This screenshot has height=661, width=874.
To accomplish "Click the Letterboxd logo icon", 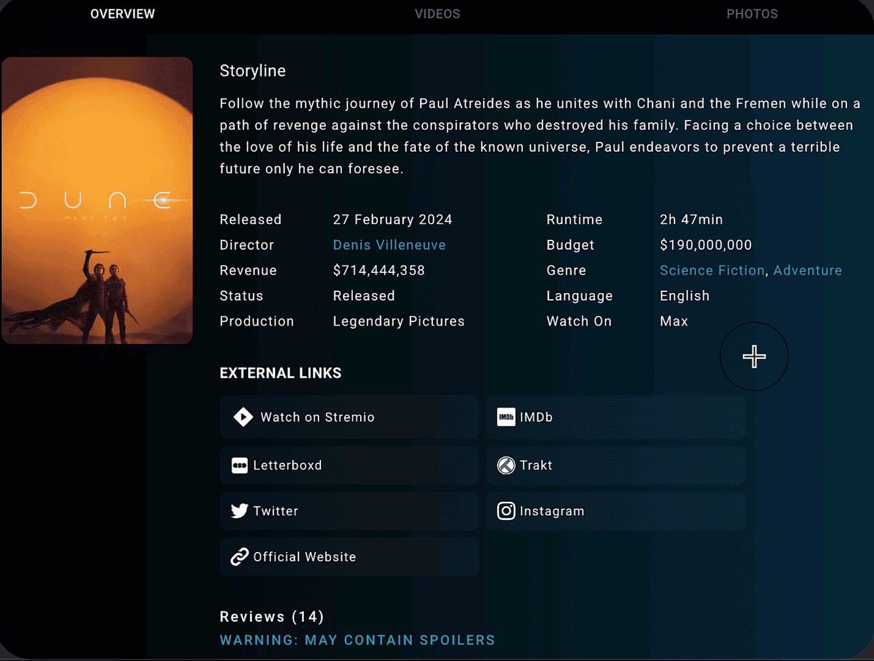I will 239,465.
